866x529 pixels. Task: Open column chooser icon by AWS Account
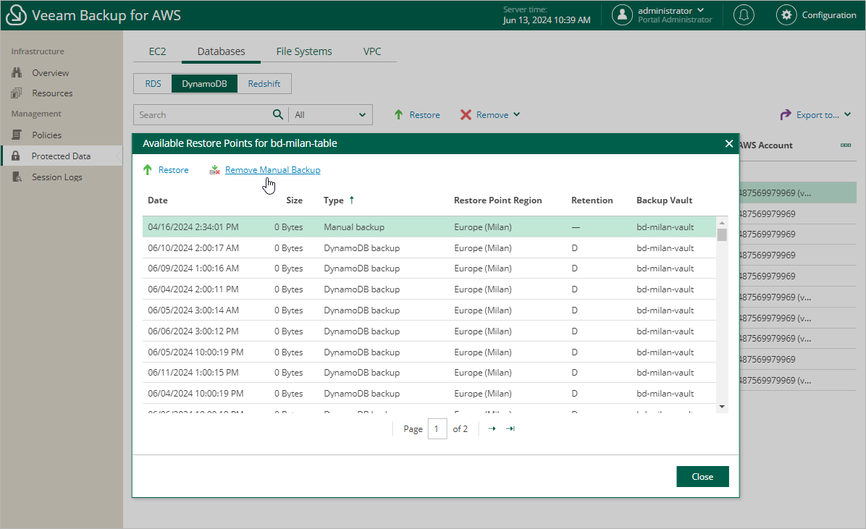coord(846,145)
